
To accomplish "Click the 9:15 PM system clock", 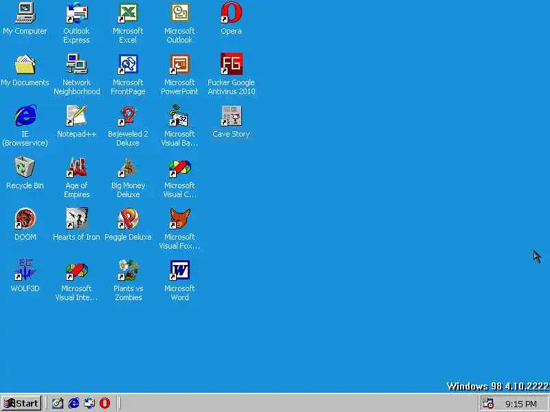I will pyautogui.click(x=521, y=404).
